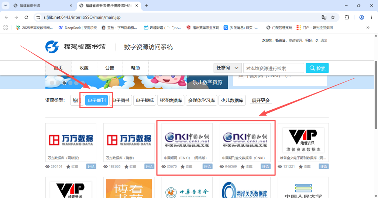Click 评论 under 中国知网（网络版）
The image size is (378, 198).
207,166
